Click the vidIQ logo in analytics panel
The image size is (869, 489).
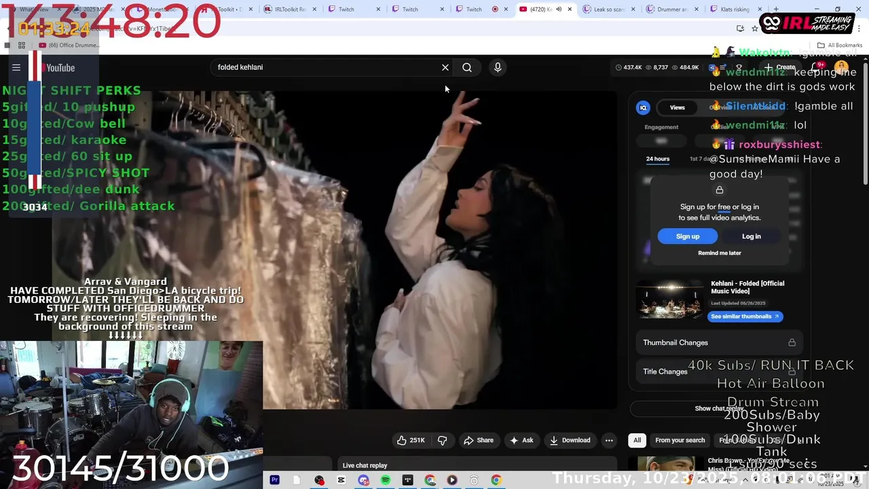(643, 107)
